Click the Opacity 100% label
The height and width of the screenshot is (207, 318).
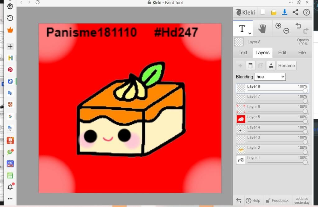click(x=303, y=42)
